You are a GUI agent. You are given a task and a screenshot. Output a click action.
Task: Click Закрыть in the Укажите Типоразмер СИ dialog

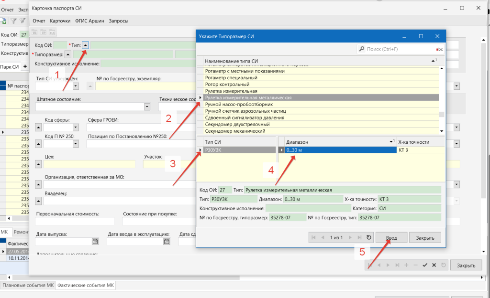pyautogui.click(x=425, y=237)
